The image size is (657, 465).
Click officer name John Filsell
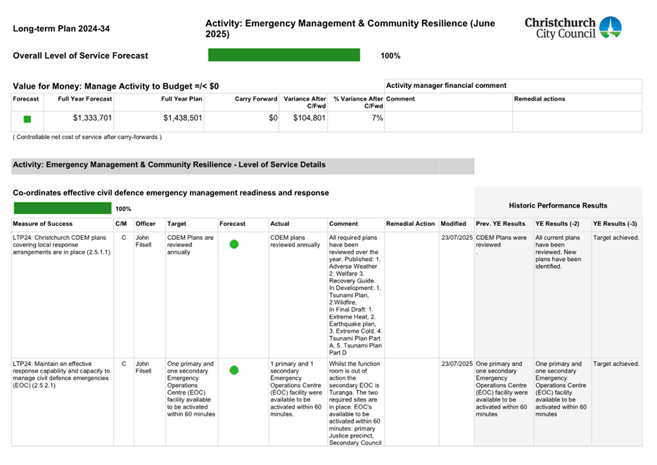pos(144,241)
